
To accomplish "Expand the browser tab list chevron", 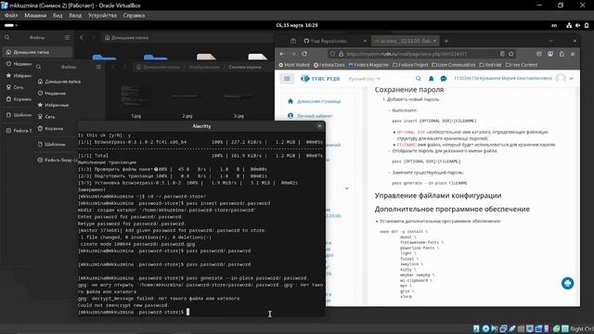I will [551, 41].
